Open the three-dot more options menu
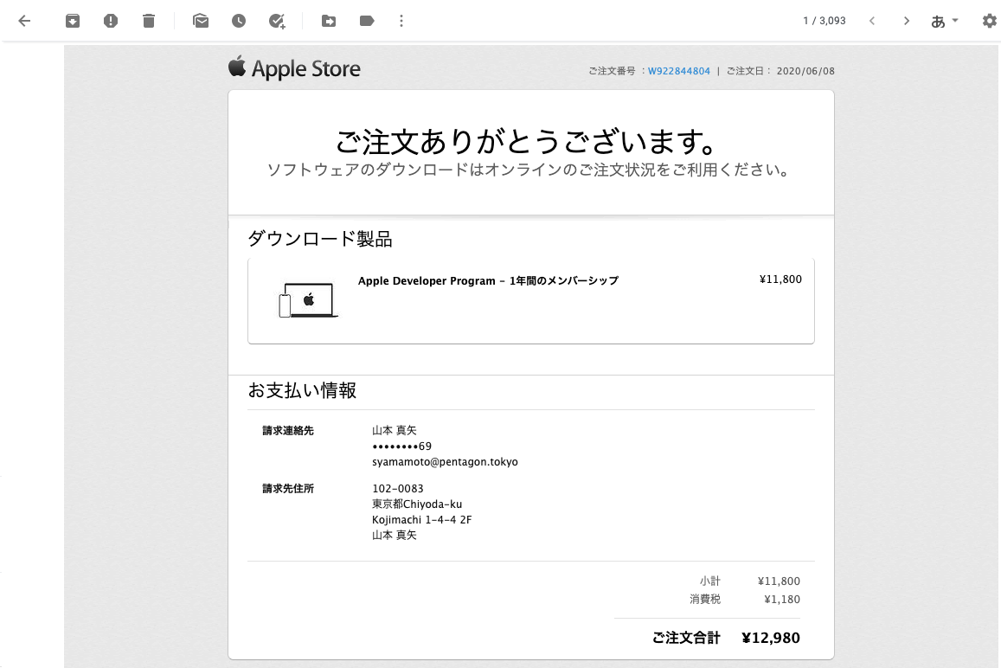1001x668 pixels. pos(401,21)
